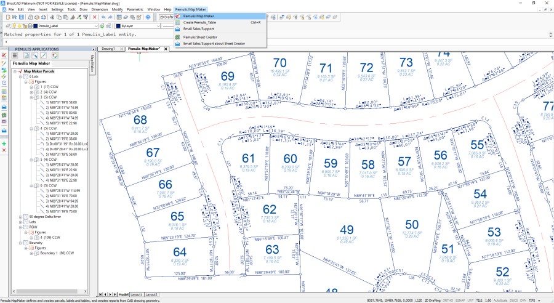The width and height of the screenshot is (554, 303).
Task: Collapse the Map Maker Parcels tree node
Action: [x=15, y=71]
